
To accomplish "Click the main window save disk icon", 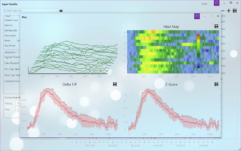I will click(x=235, y=11).
